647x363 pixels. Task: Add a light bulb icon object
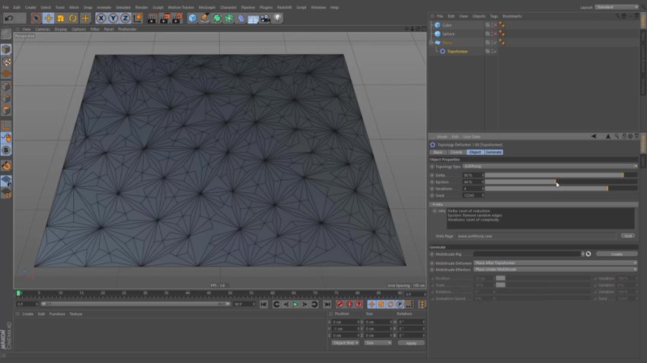coord(277,18)
